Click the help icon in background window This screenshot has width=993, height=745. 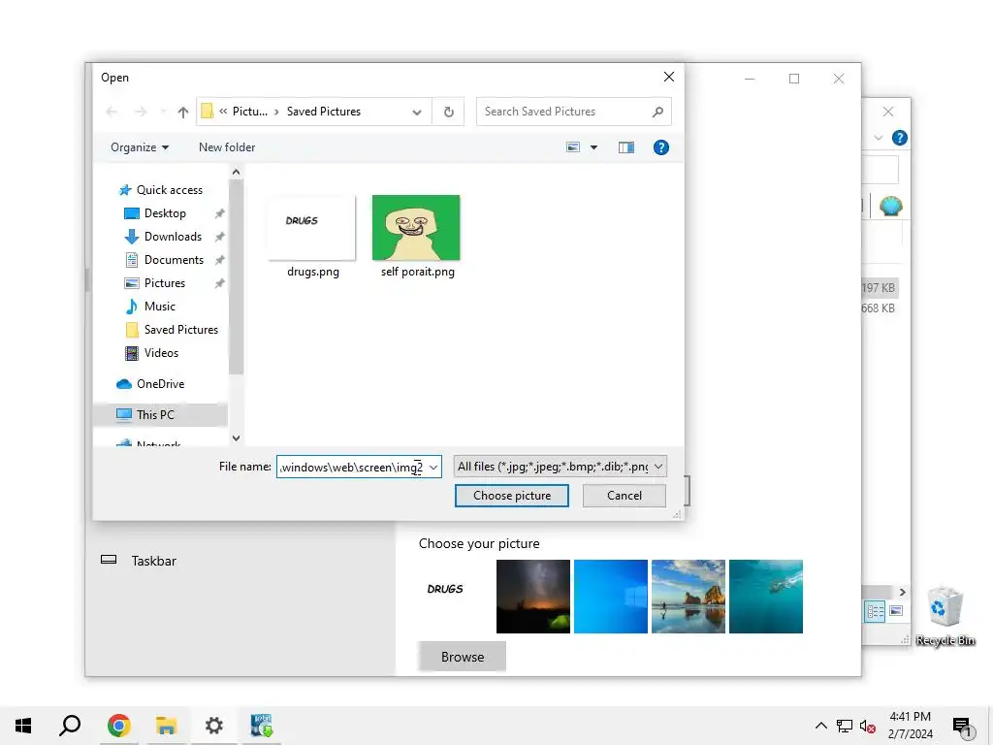(x=899, y=138)
